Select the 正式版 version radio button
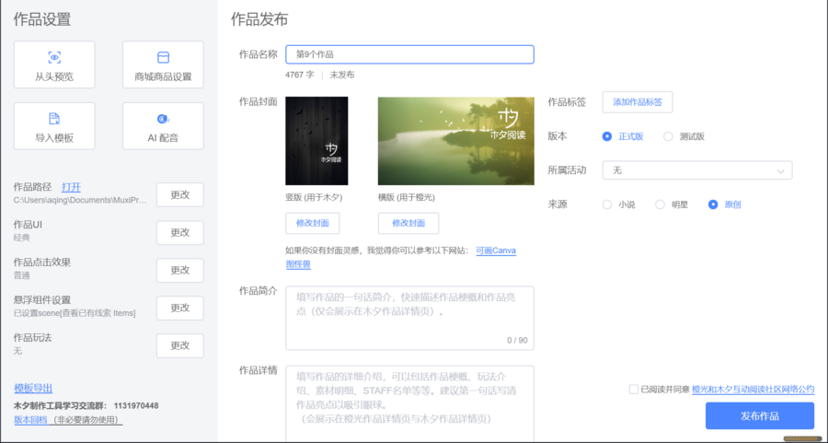 (x=607, y=136)
